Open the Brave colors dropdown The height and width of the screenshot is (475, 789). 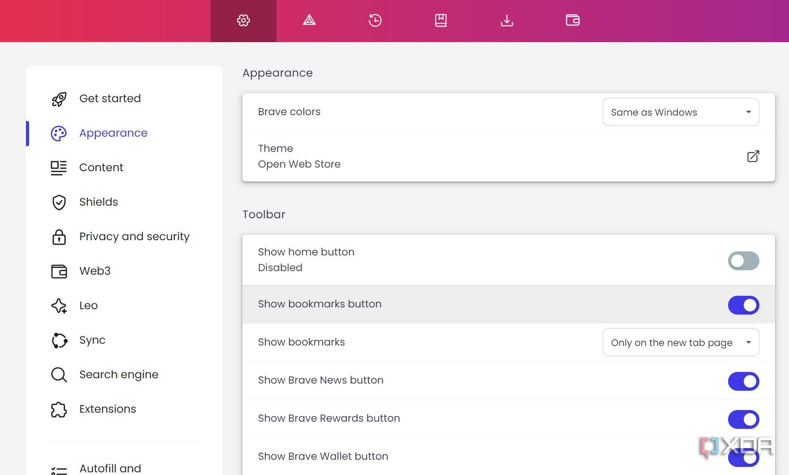tap(681, 112)
